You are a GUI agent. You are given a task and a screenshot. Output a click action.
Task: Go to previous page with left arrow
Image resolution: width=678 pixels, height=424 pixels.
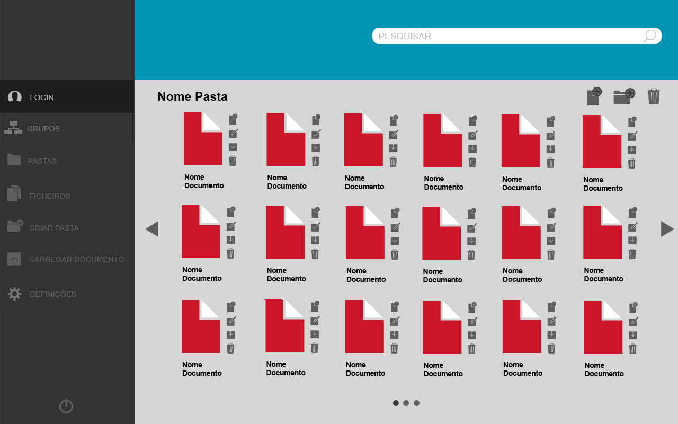[152, 229]
